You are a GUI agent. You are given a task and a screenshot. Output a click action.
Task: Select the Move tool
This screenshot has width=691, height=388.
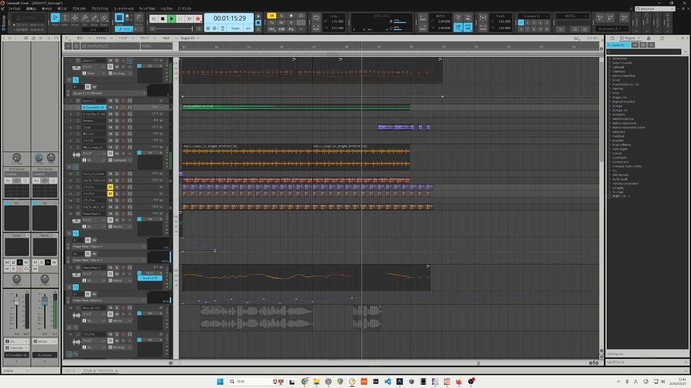pos(74,19)
